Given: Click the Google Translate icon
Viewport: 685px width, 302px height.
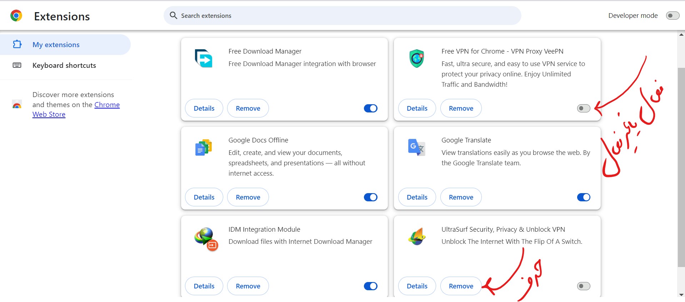Looking at the screenshot, I should point(416,147).
